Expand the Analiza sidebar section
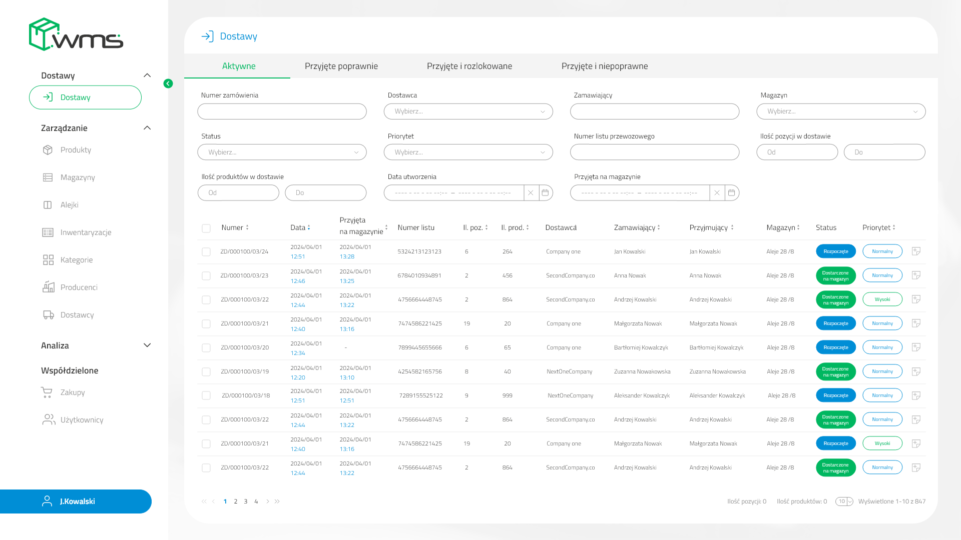The image size is (961, 540). click(x=147, y=345)
